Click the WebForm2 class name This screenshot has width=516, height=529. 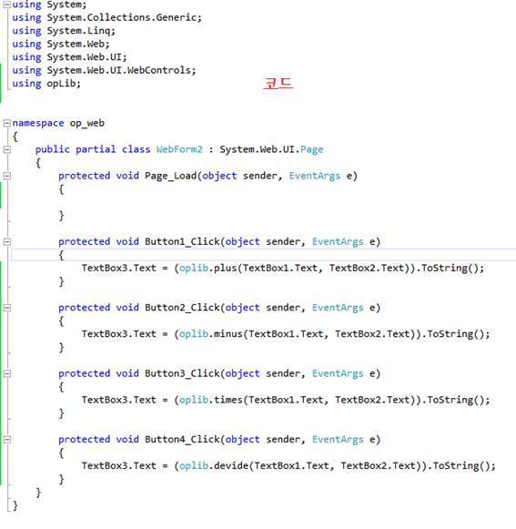click(x=179, y=149)
